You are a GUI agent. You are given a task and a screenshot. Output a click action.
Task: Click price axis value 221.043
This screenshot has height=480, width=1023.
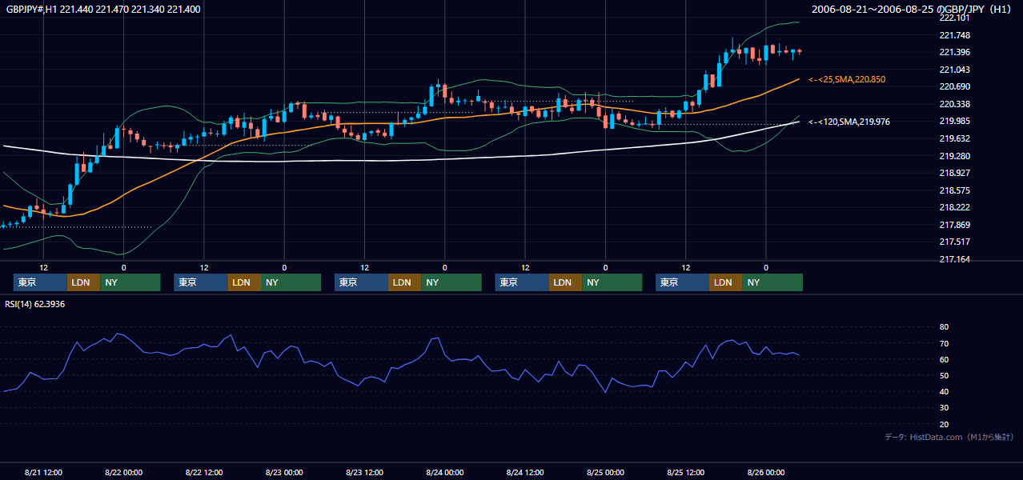click(x=953, y=70)
